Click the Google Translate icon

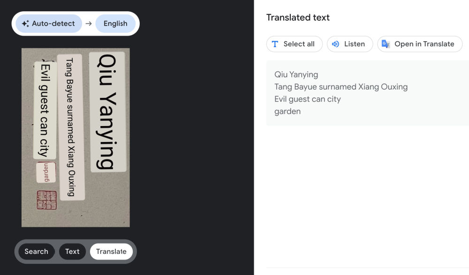point(386,44)
